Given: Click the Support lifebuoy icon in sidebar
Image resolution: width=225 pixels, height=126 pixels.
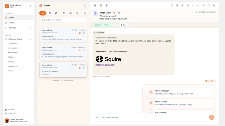Looking at the screenshot, I should click(x=6, y=109).
